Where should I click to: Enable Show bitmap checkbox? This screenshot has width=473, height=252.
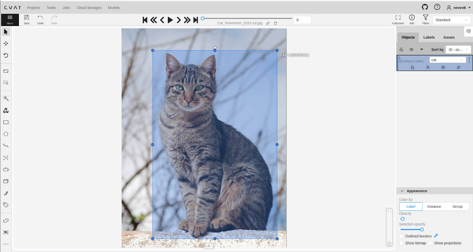tap(401, 243)
